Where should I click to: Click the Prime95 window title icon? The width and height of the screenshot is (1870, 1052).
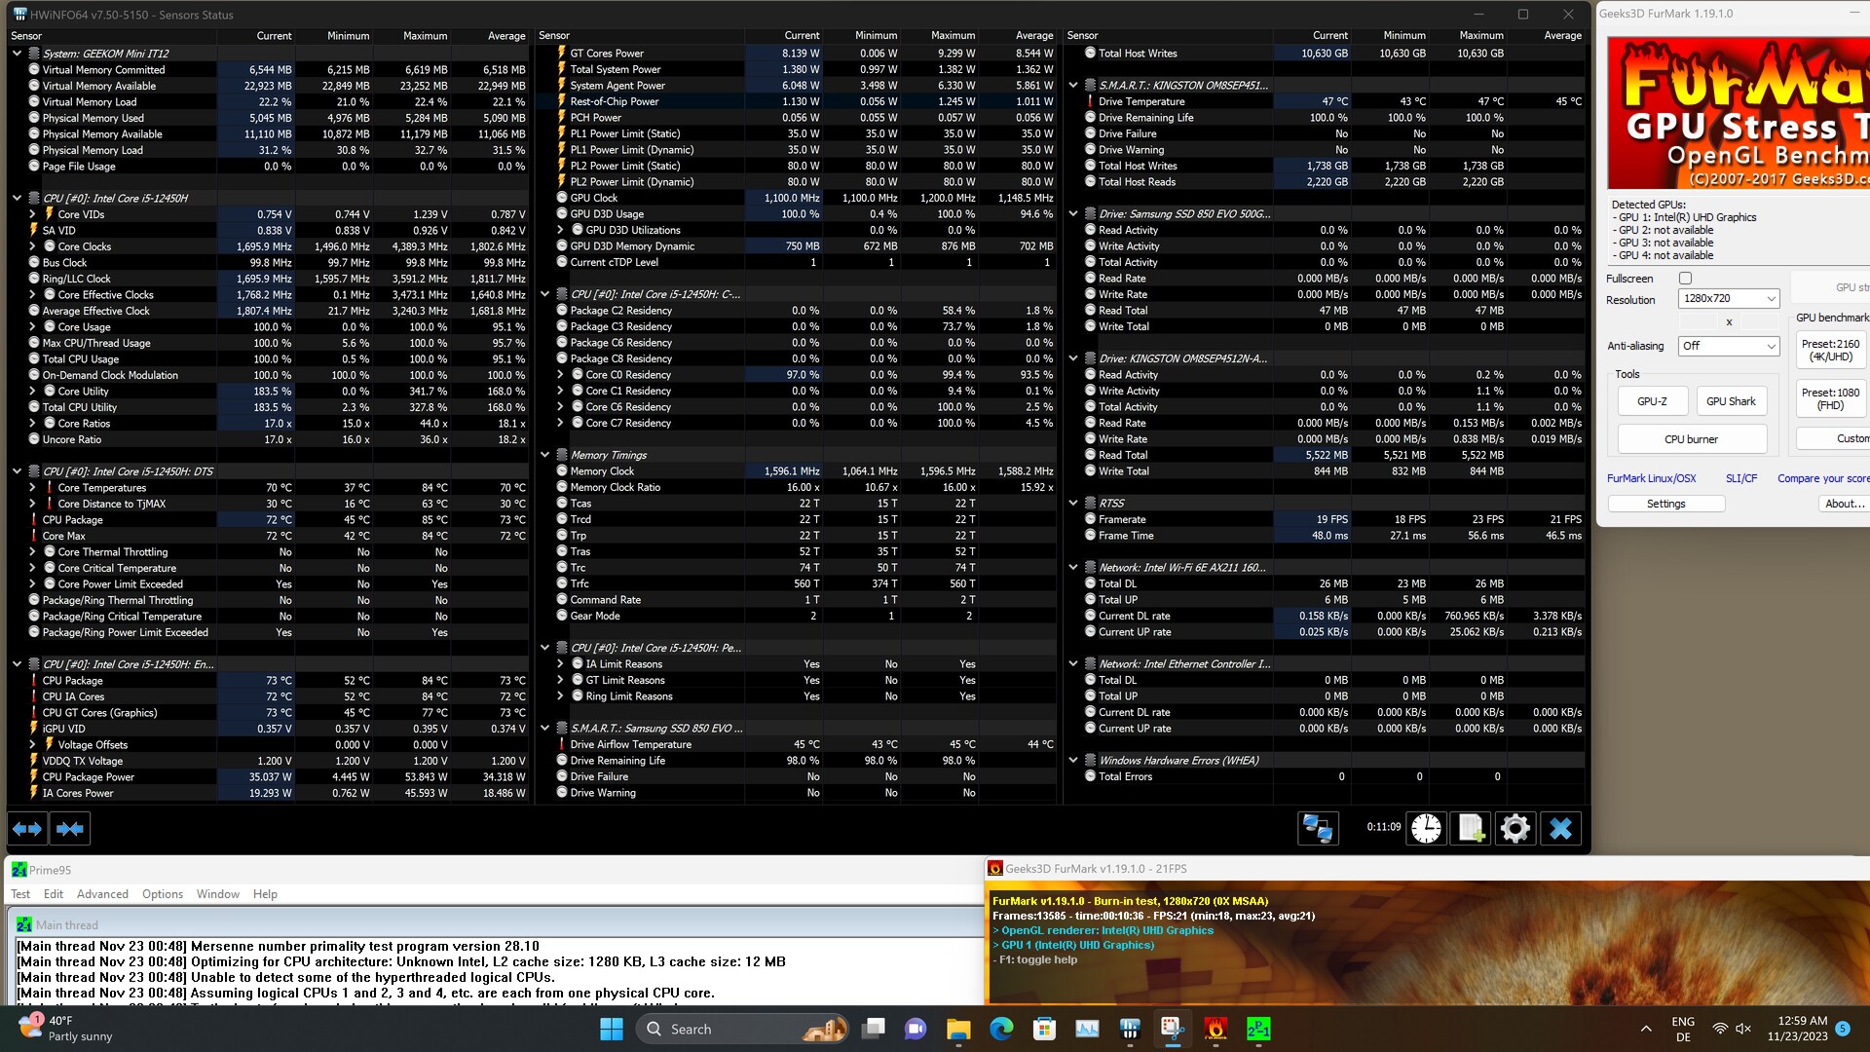pyautogui.click(x=19, y=870)
